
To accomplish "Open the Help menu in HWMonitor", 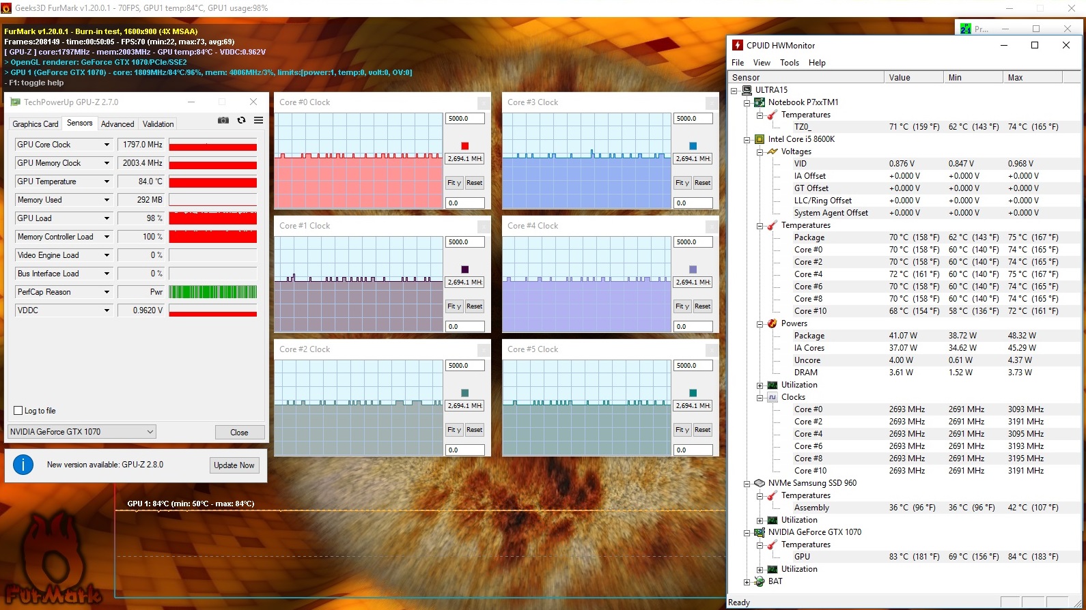I will pos(817,63).
